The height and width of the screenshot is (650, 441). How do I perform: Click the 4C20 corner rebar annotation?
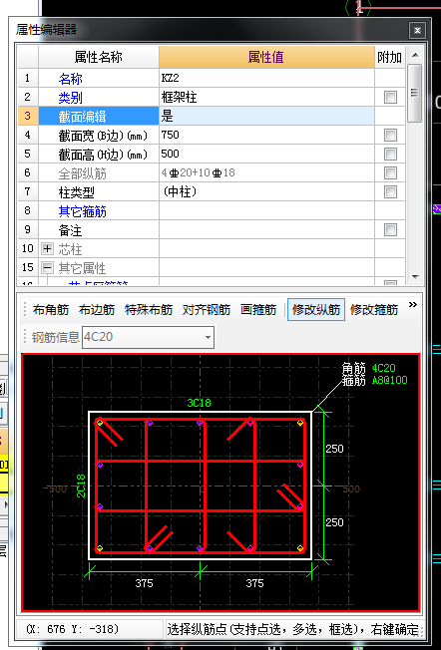pyautogui.click(x=384, y=368)
